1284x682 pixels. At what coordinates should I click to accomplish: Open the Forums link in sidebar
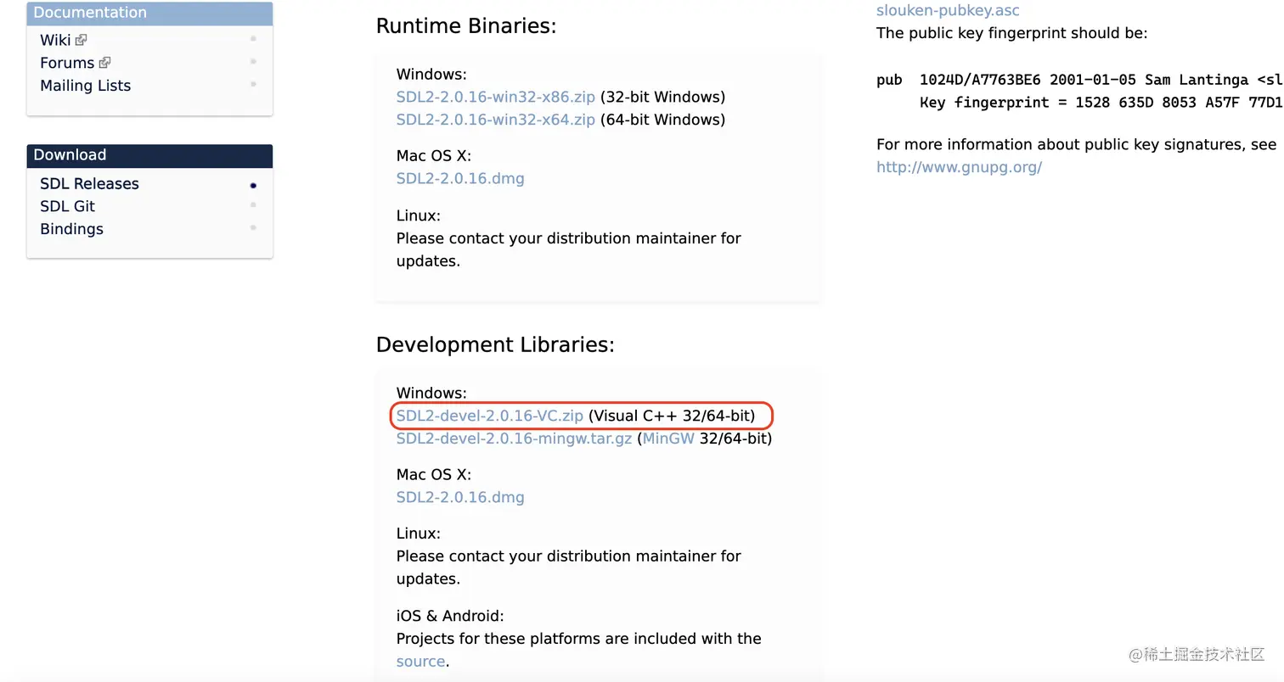[67, 63]
